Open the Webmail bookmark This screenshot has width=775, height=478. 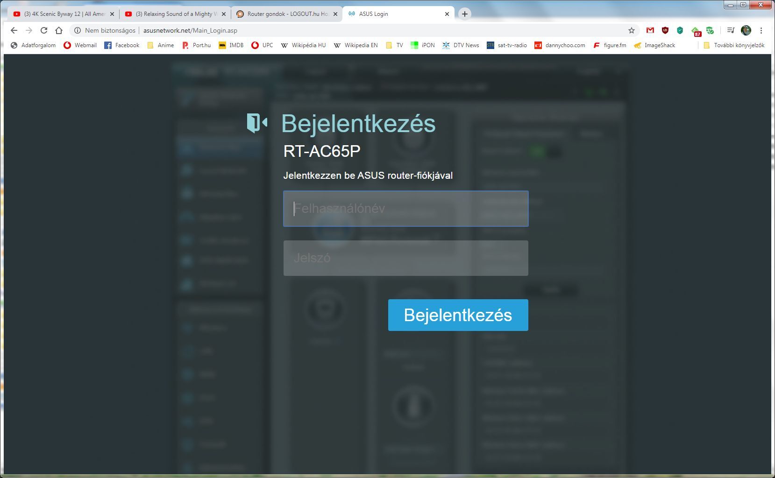point(80,45)
